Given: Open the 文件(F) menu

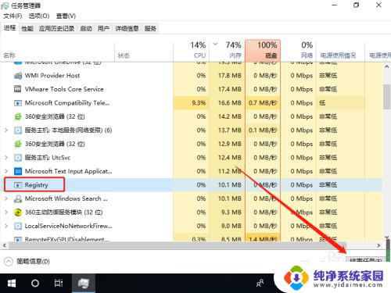Looking at the screenshot, I should pyautogui.click(x=13, y=16).
